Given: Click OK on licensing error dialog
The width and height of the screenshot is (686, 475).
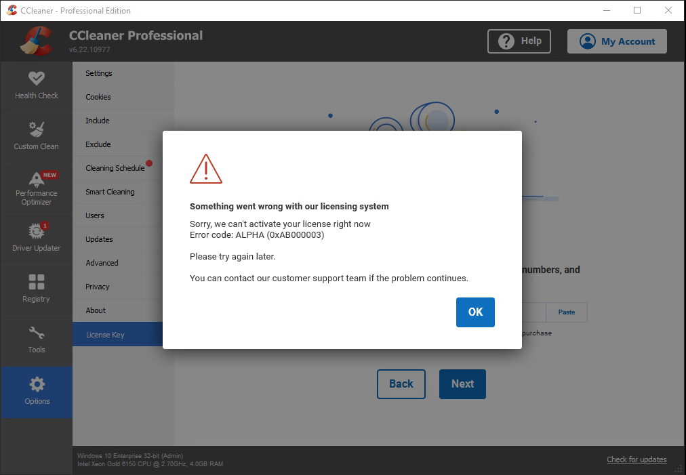Looking at the screenshot, I should pos(475,312).
